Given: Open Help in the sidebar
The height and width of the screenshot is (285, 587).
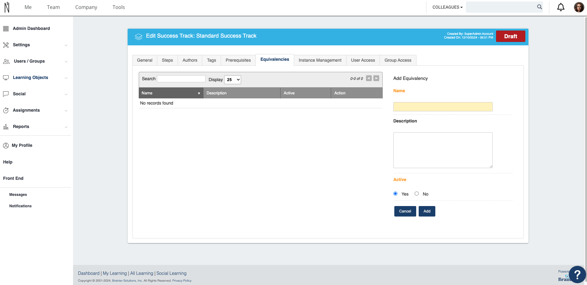Looking at the screenshot, I should pos(8,162).
